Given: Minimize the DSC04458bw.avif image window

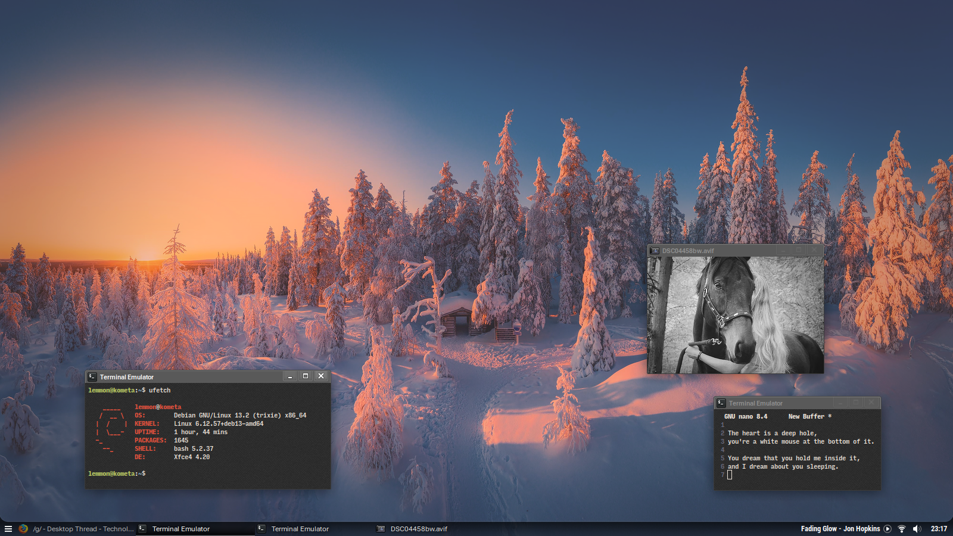Looking at the screenshot, I should coord(784,251).
